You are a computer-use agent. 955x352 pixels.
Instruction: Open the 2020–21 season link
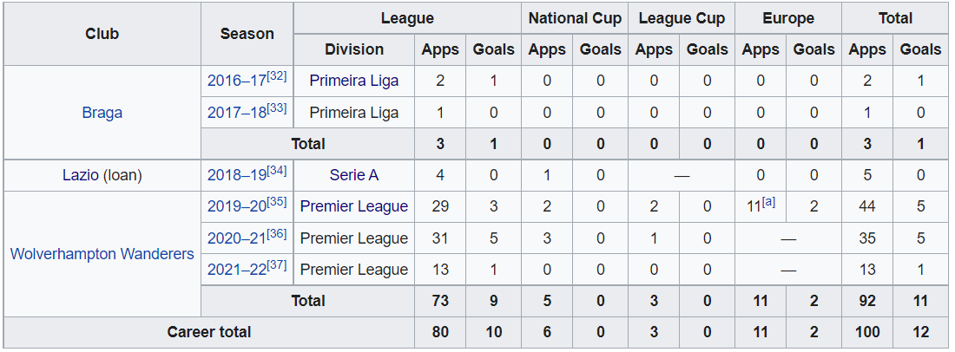tap(237, 238)
